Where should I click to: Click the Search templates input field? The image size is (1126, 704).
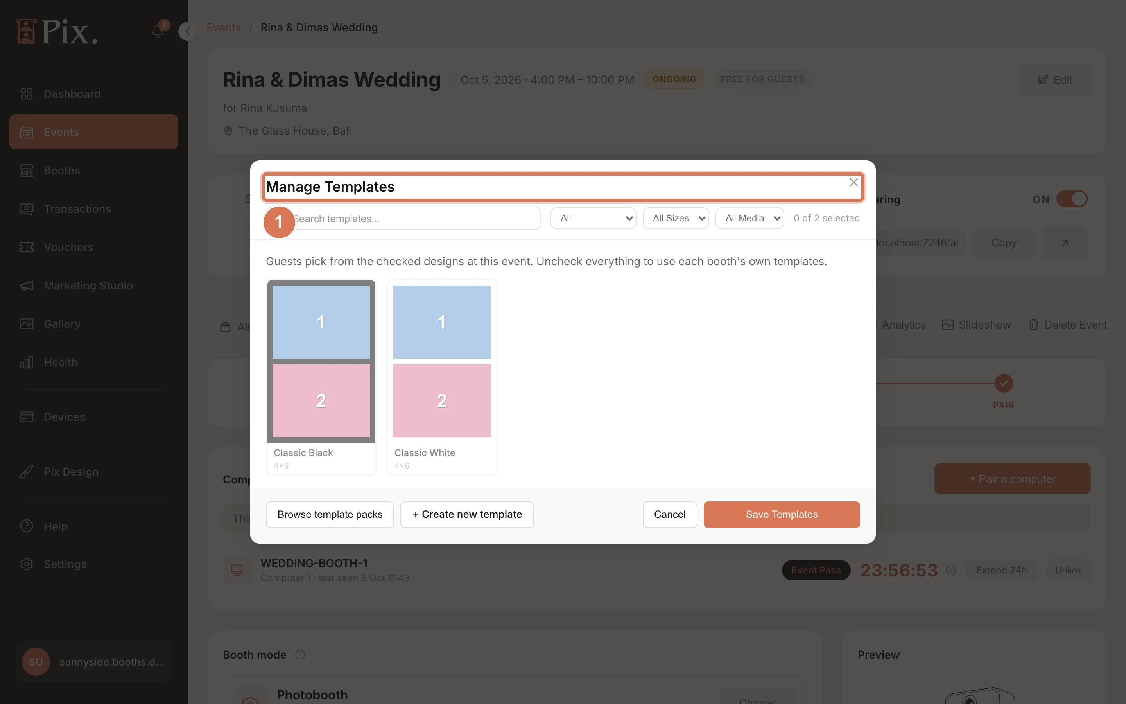[x=403, y=218]
